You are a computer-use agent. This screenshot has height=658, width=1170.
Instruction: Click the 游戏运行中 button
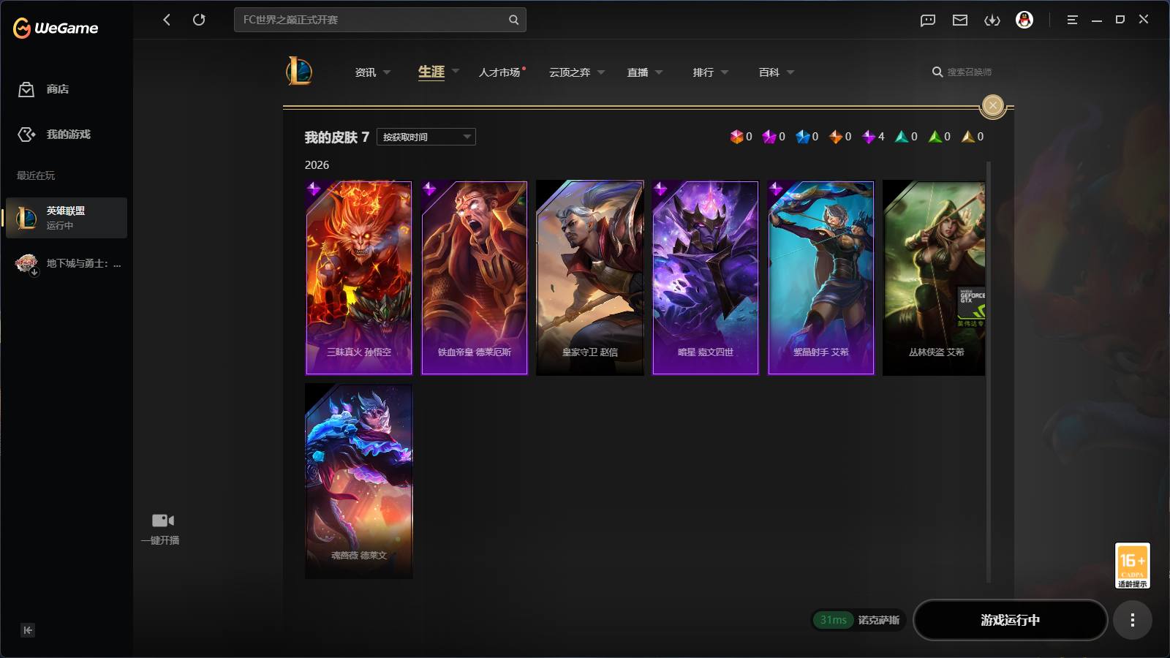1010,620
